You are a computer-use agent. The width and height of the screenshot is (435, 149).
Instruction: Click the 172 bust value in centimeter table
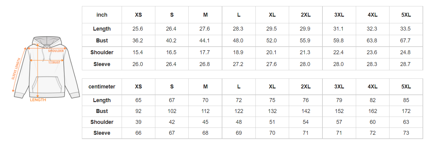(406, 111)
